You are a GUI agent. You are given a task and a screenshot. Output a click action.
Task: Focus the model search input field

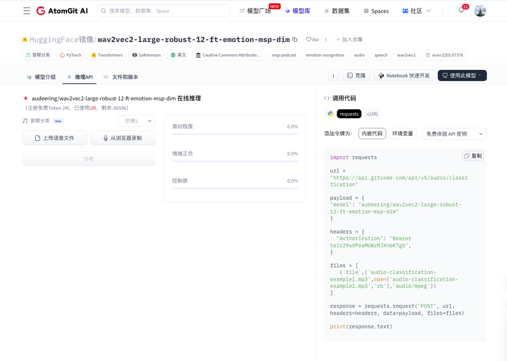coord(164,11)
